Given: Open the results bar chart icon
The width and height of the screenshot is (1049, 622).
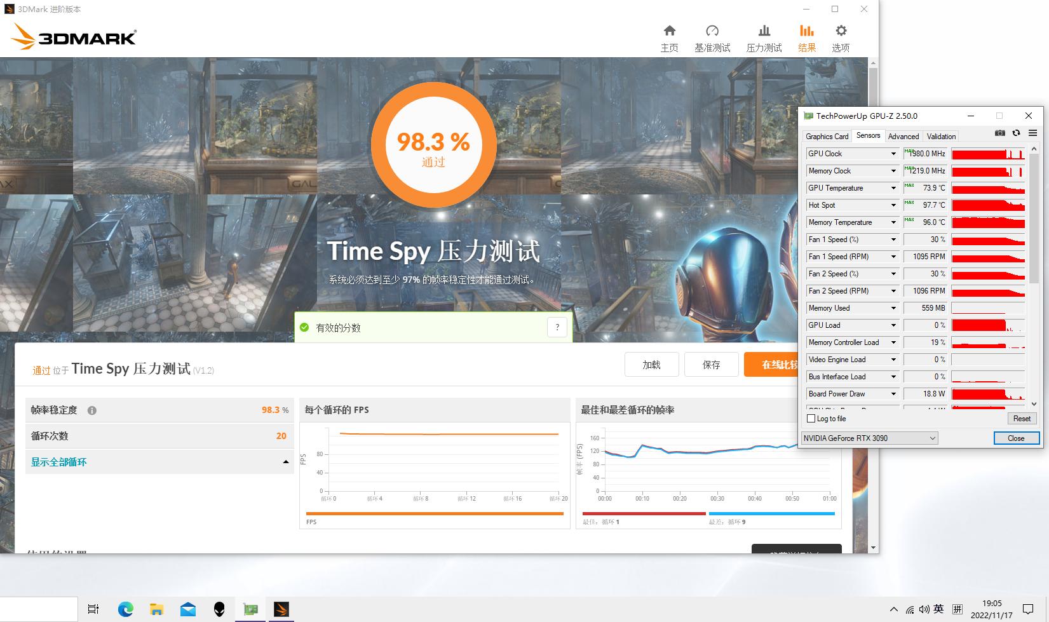Looking at the screenshot, I should [x=807, y=30].
